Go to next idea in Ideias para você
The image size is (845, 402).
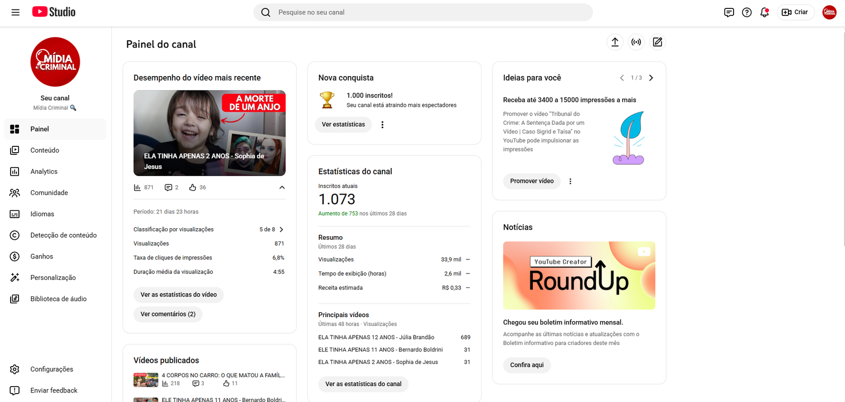[x=651, y=78]
